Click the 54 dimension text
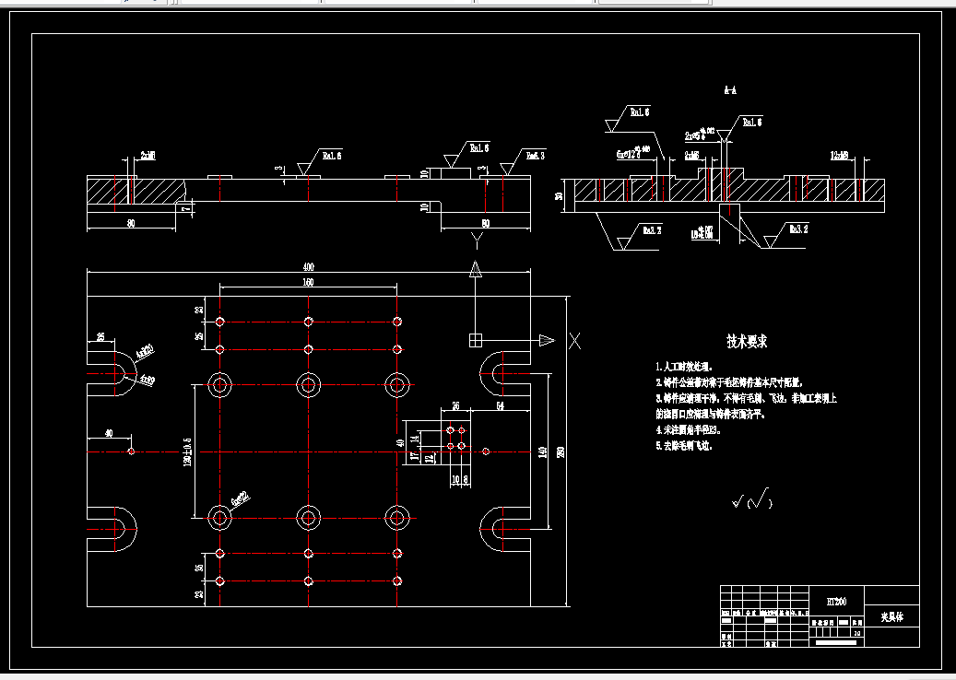The width and height of the screenshot is (956, 680). [x=500, y=405]
